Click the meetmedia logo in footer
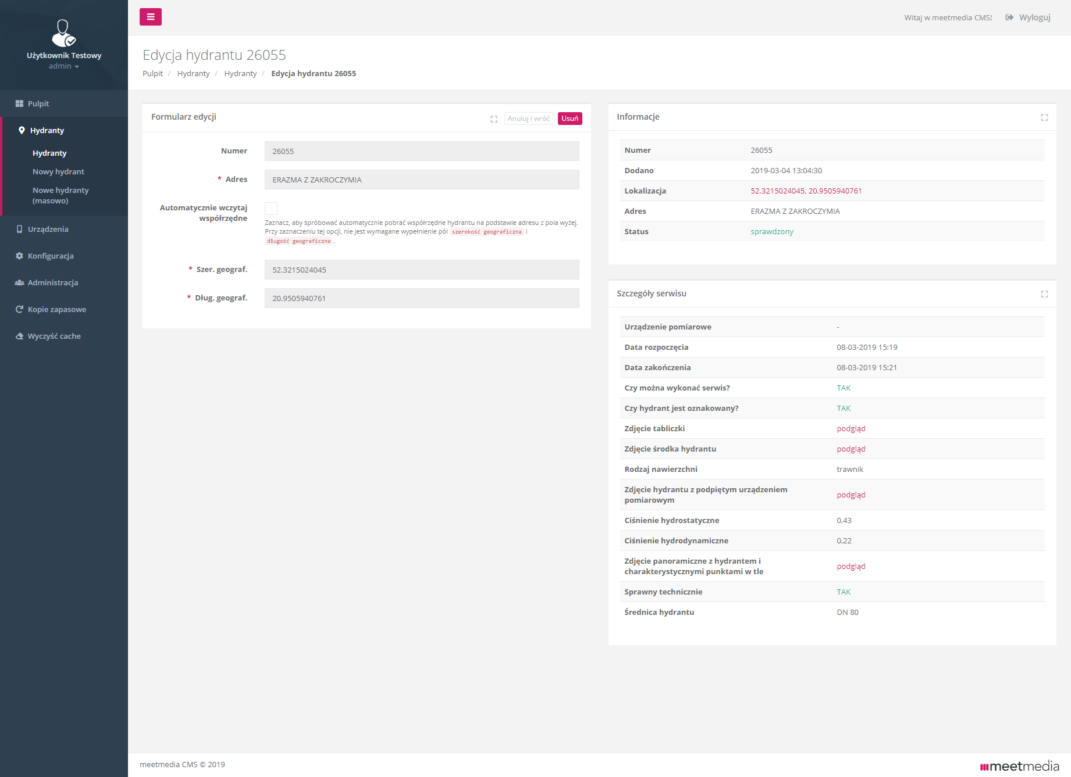The image size is (1071, 777). [x=1019, y=766]
